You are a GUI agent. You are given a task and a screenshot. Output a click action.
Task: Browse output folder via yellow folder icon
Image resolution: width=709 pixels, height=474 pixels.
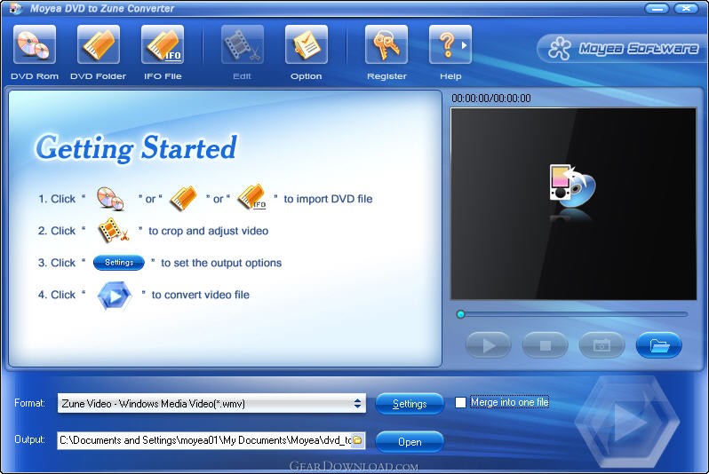(x=358, y=439)
